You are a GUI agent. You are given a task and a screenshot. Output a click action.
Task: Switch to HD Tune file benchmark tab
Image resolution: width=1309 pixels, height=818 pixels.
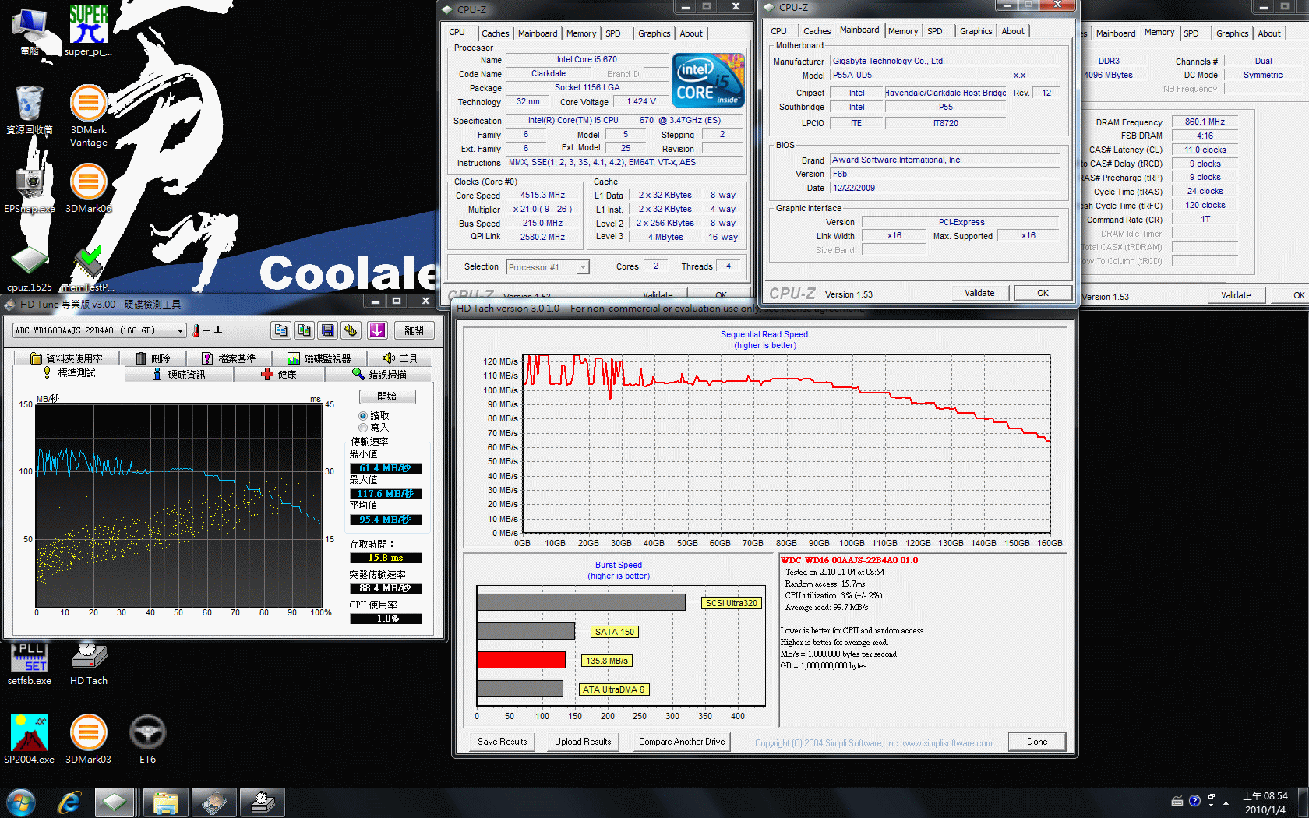tap(229, 358)
